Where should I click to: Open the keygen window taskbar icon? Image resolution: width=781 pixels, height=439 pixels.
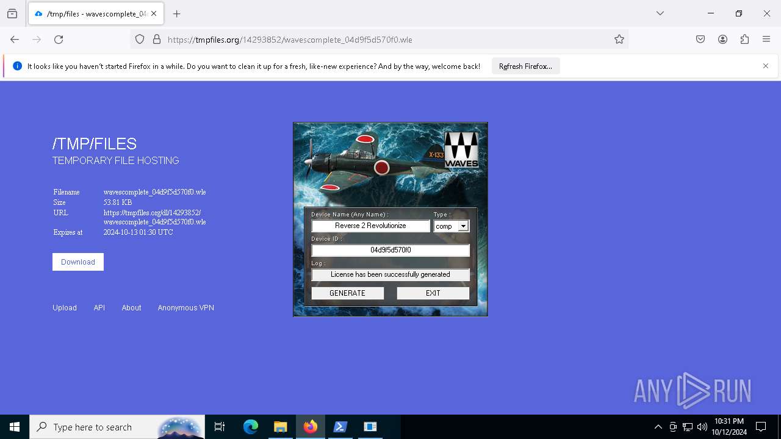click(x=370, y=427)
